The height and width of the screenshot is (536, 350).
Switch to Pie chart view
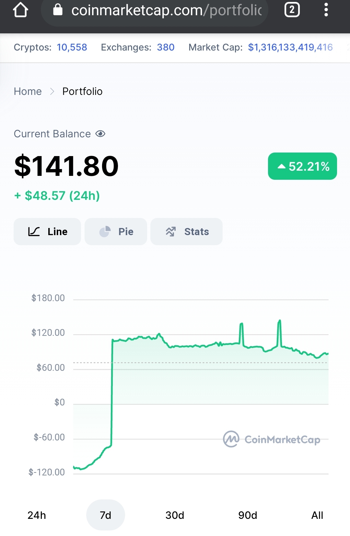click(116, 232)
